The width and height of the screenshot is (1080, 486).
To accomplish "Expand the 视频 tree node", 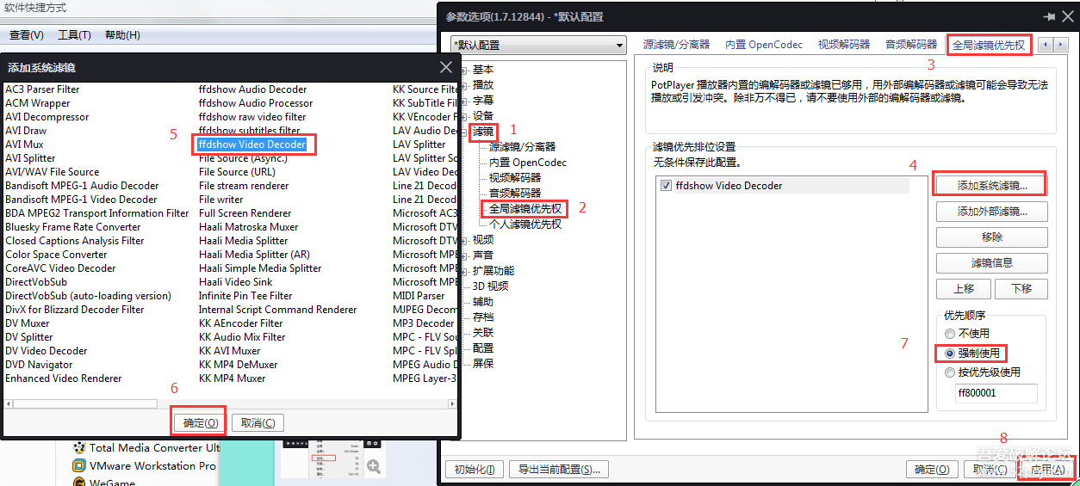I will pyautogui.click(x=465, y=240).
